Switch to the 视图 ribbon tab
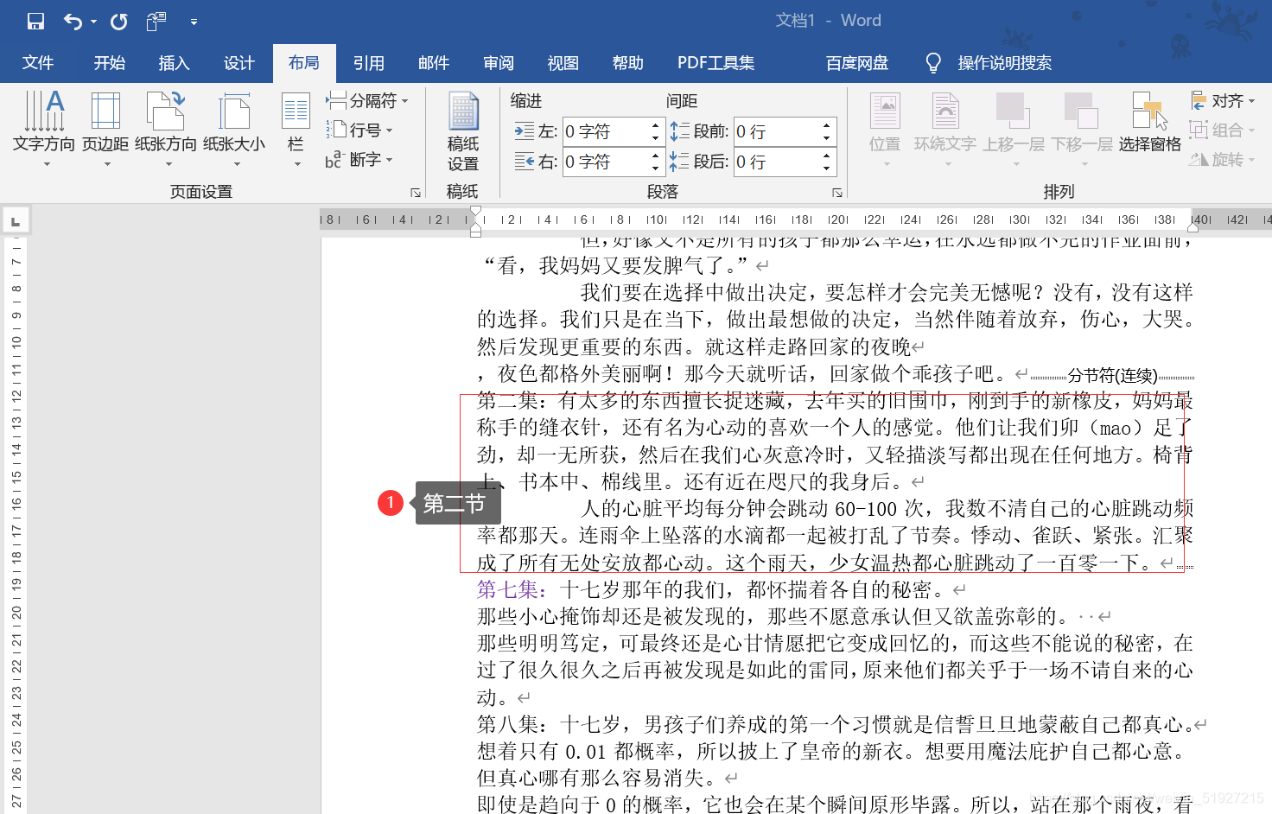 pos(563,63)
